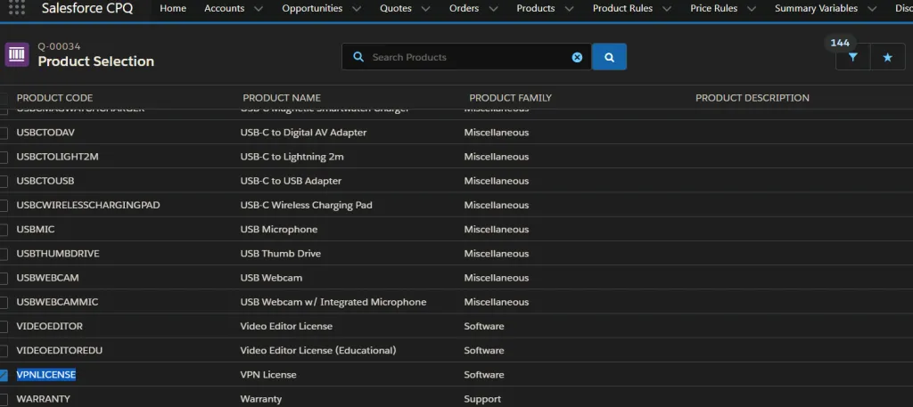Click the WARRANTY product code

click(x=43, y=399)
